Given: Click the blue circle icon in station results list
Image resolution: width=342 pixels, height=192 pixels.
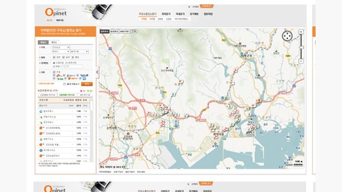Looking at the screenshot, I should coord(40,150).
